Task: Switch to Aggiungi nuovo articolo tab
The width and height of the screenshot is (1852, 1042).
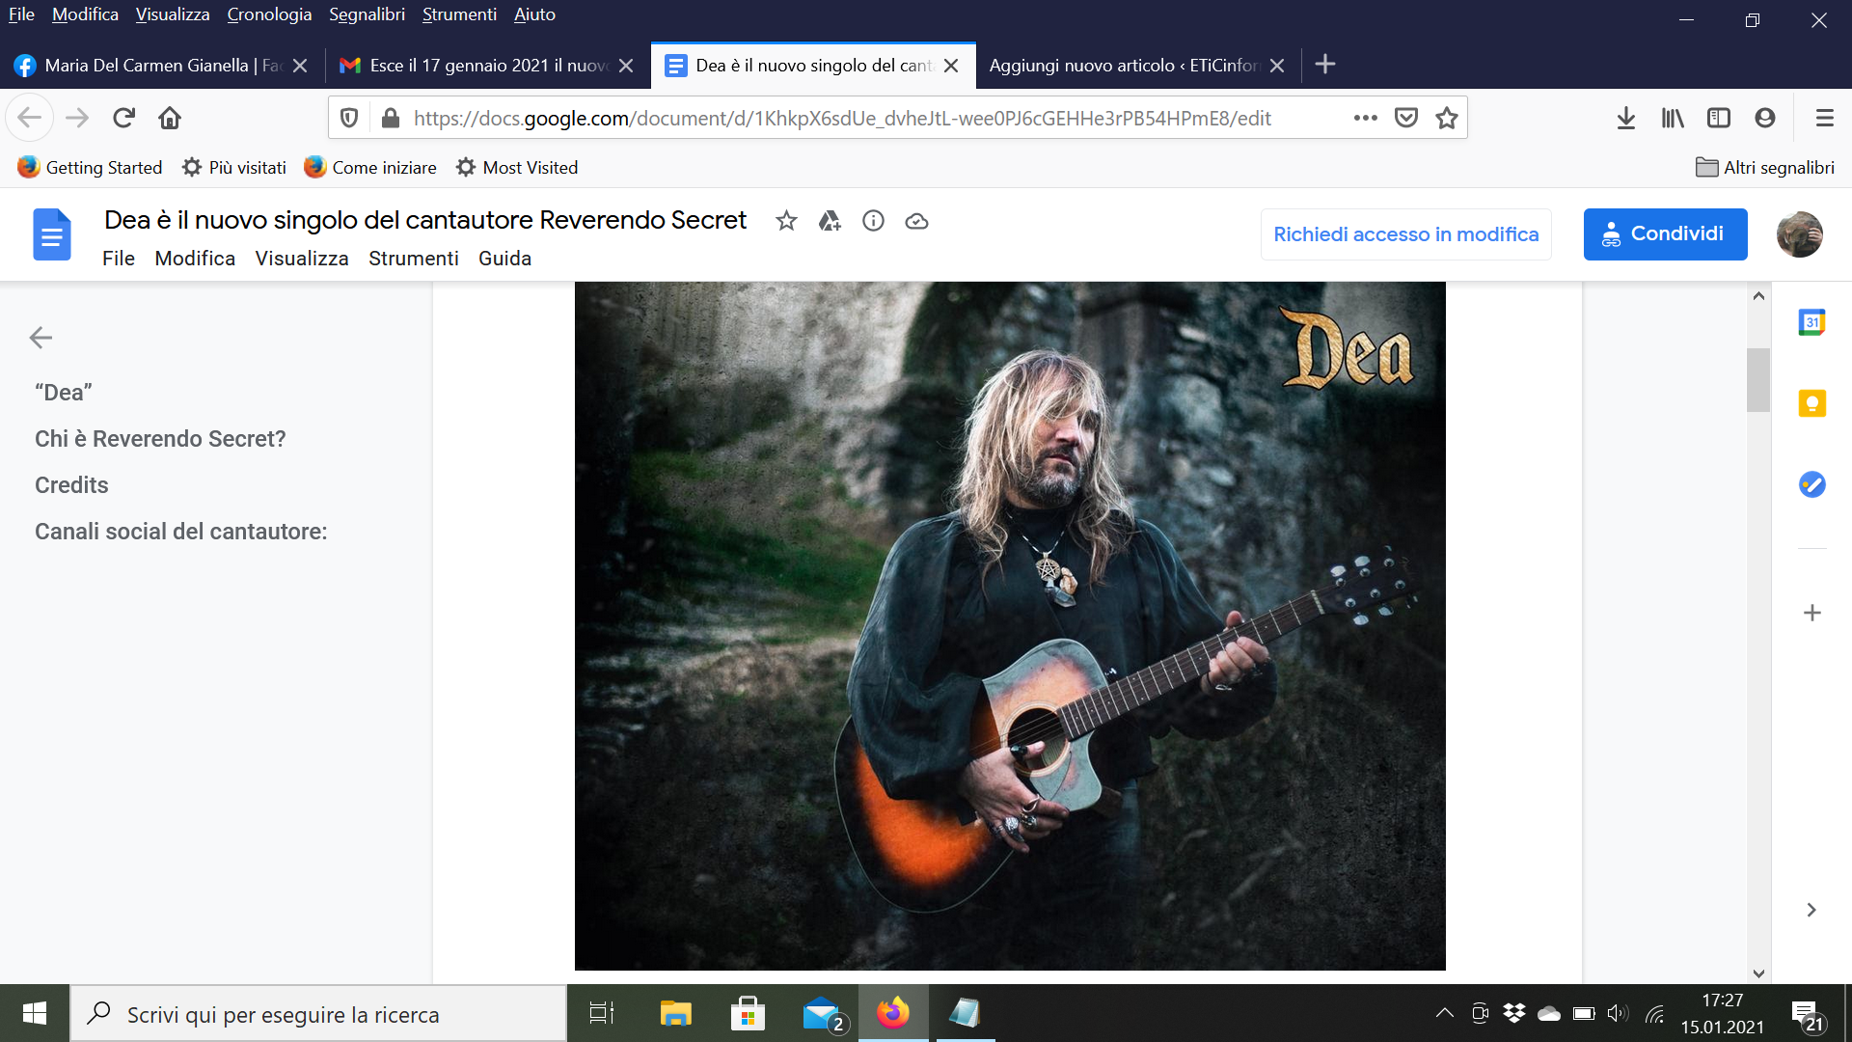Action: [x=1124, y=66]
